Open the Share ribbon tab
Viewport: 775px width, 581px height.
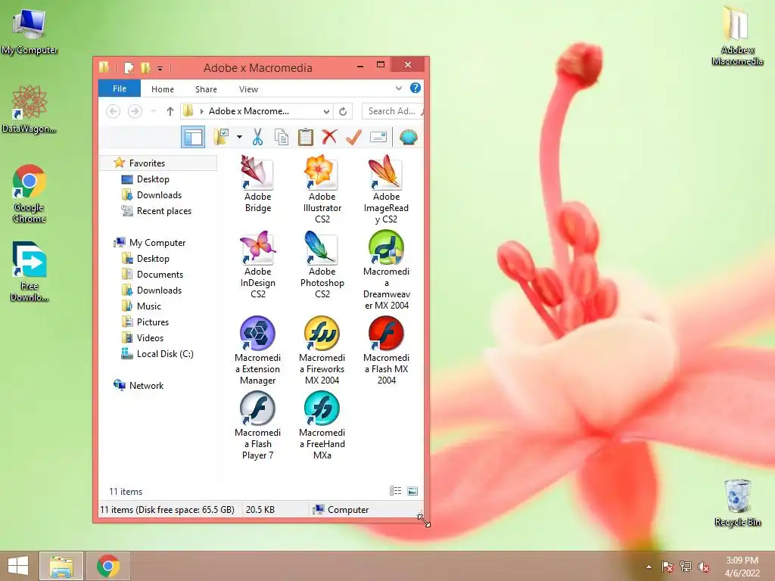(x=206, y=89)
